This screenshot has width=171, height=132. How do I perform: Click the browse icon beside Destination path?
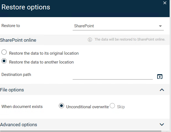click(160, 76)
